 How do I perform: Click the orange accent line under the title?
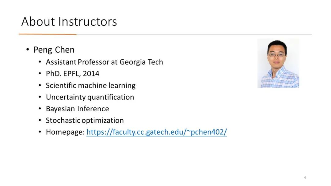48,34
